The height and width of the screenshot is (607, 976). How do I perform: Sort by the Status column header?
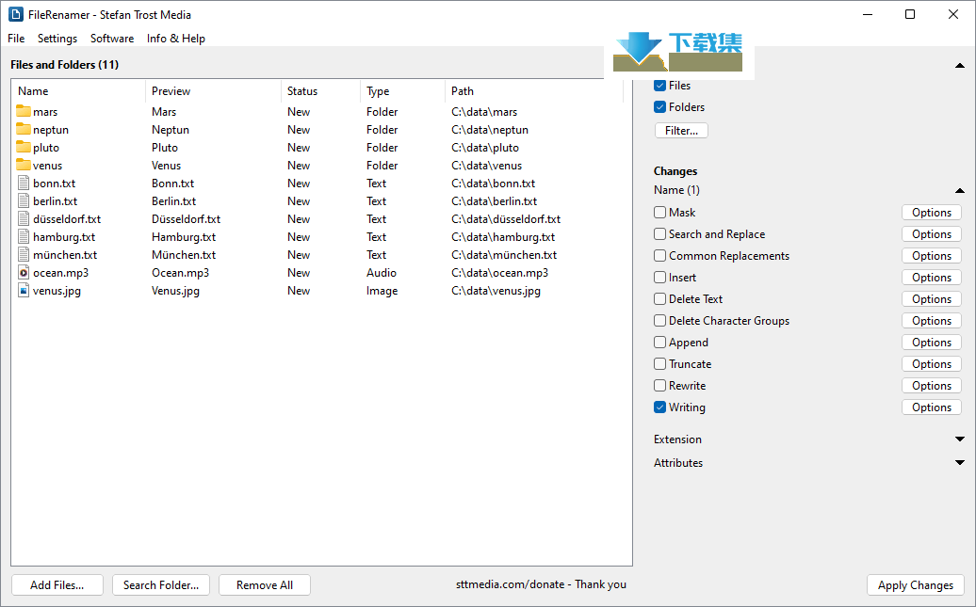(320, 90)
